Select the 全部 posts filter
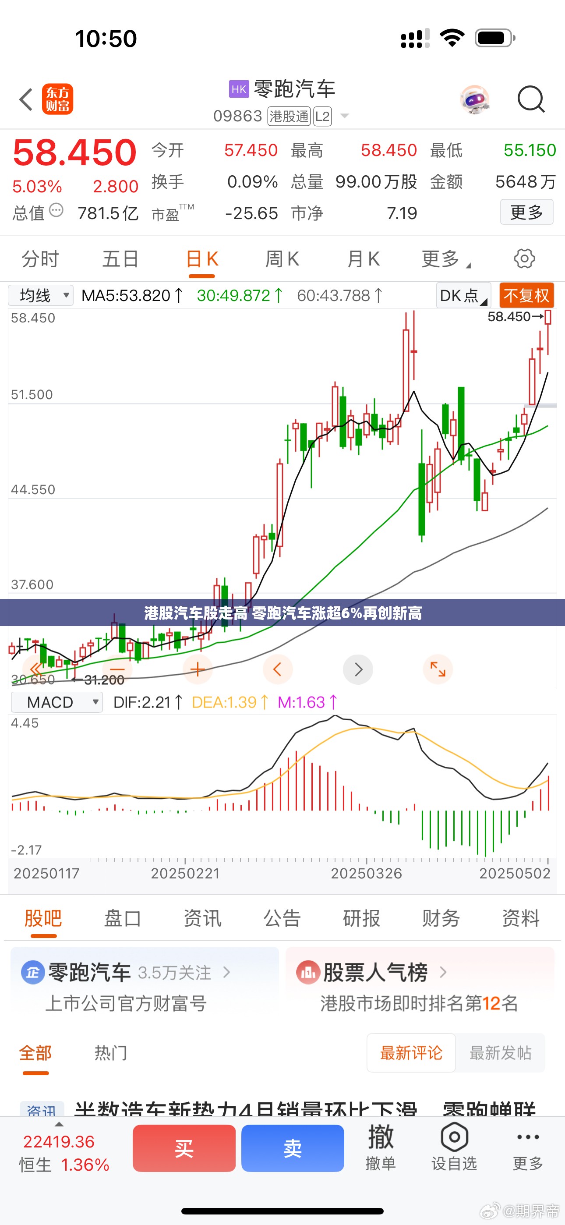565x1225 pixels. click(x=35, y=1053)
